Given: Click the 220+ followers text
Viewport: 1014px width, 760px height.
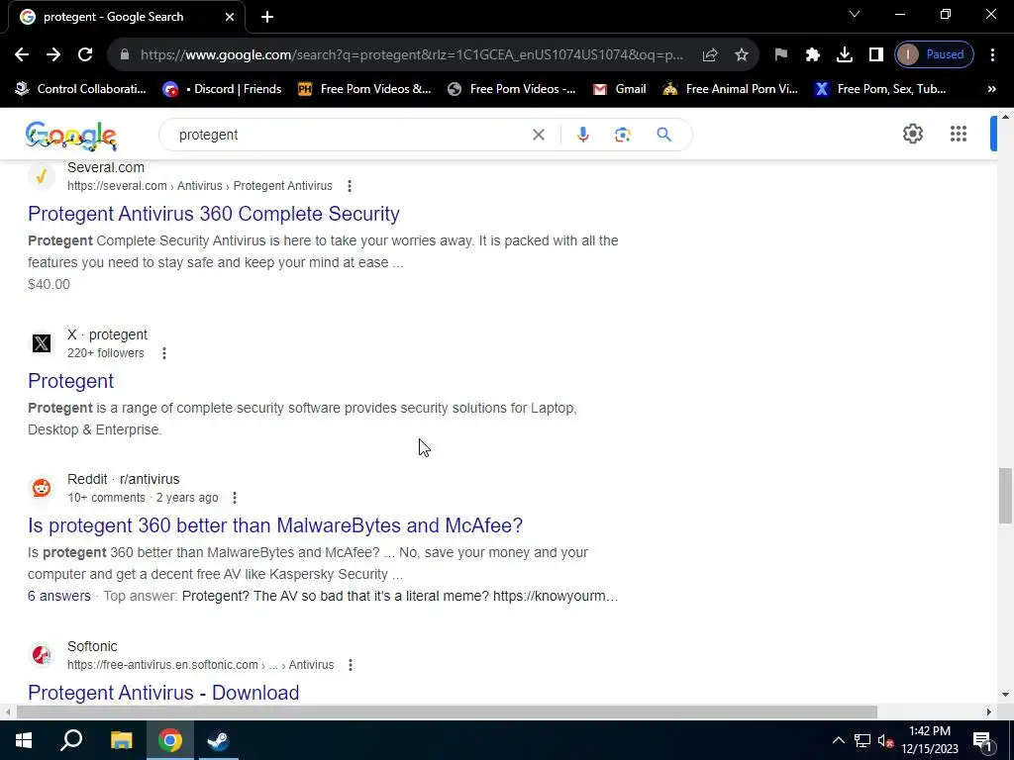Looking at the screenshot, I should click(105, 353).
